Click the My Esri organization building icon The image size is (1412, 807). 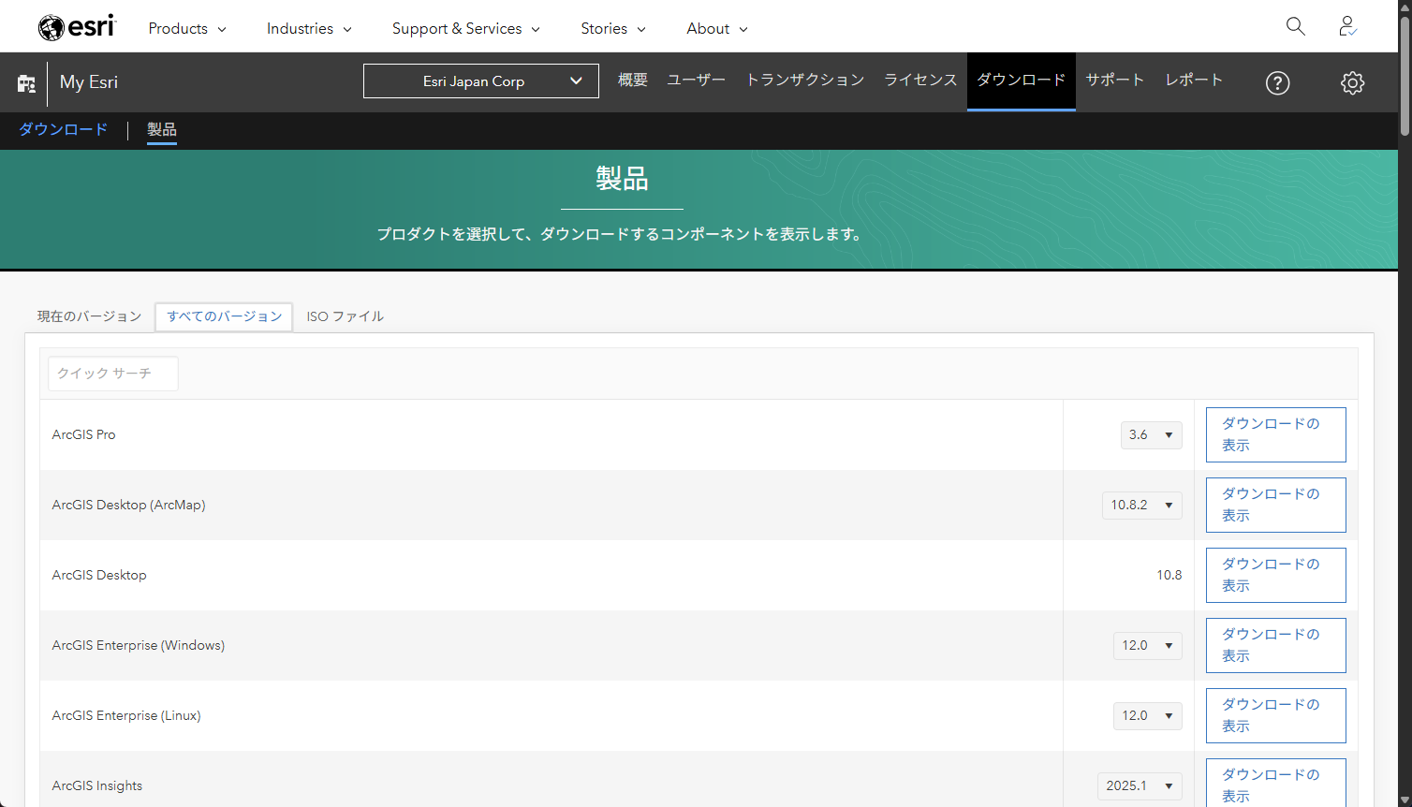click(x=26, y=83)
